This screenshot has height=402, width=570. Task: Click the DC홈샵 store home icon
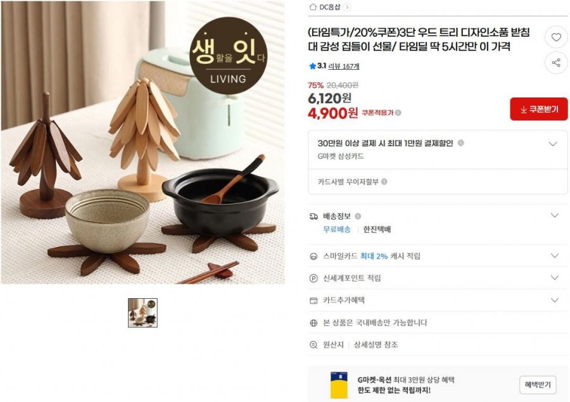pos(313,7)
